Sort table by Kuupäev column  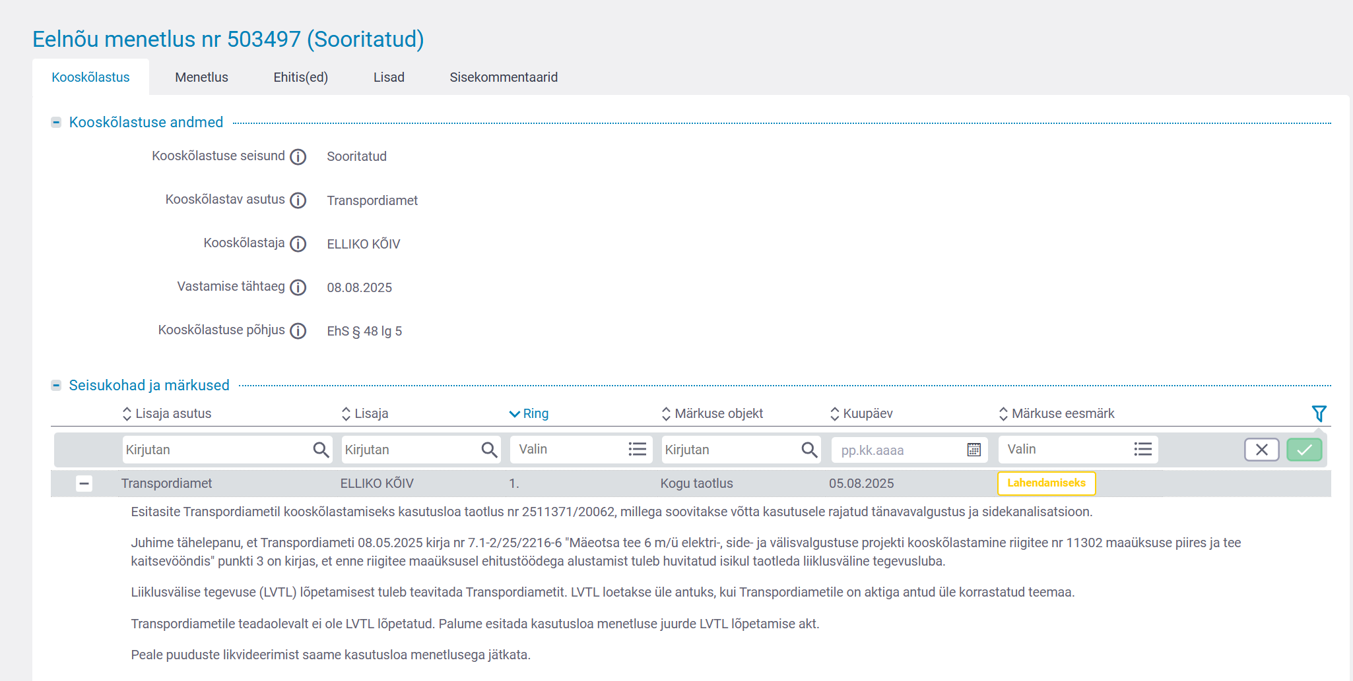point(861,413)
